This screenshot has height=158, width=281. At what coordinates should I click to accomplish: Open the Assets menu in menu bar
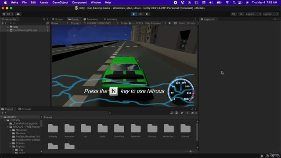[44, 3]
